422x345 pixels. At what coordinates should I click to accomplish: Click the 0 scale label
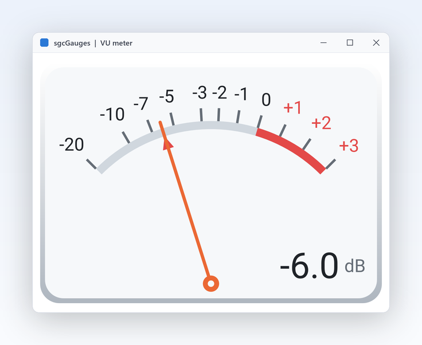[266, 100]
